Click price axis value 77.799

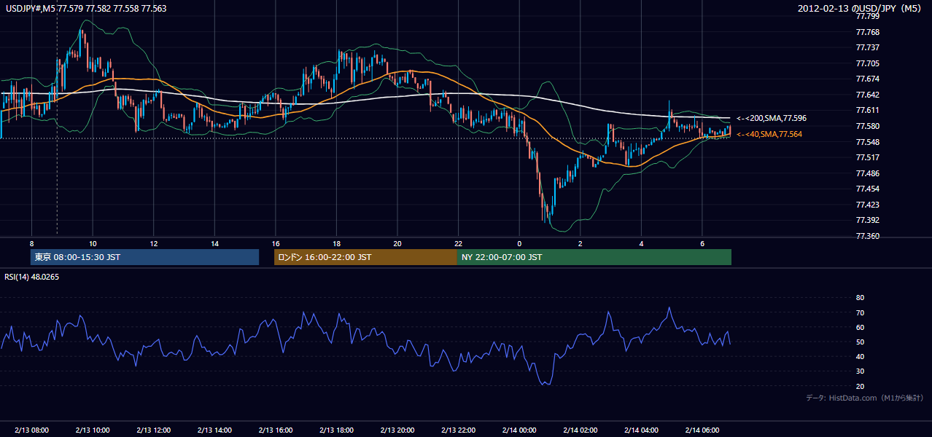tap(867, 17)
